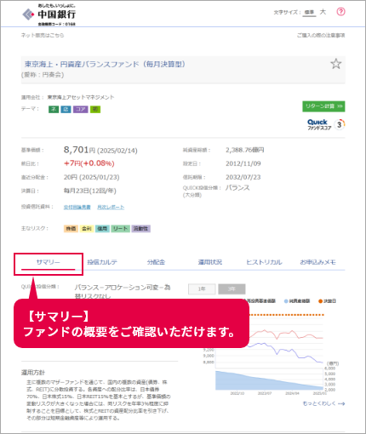Set text size to 標準
366x434 pixels.
[x=309, y=12]
